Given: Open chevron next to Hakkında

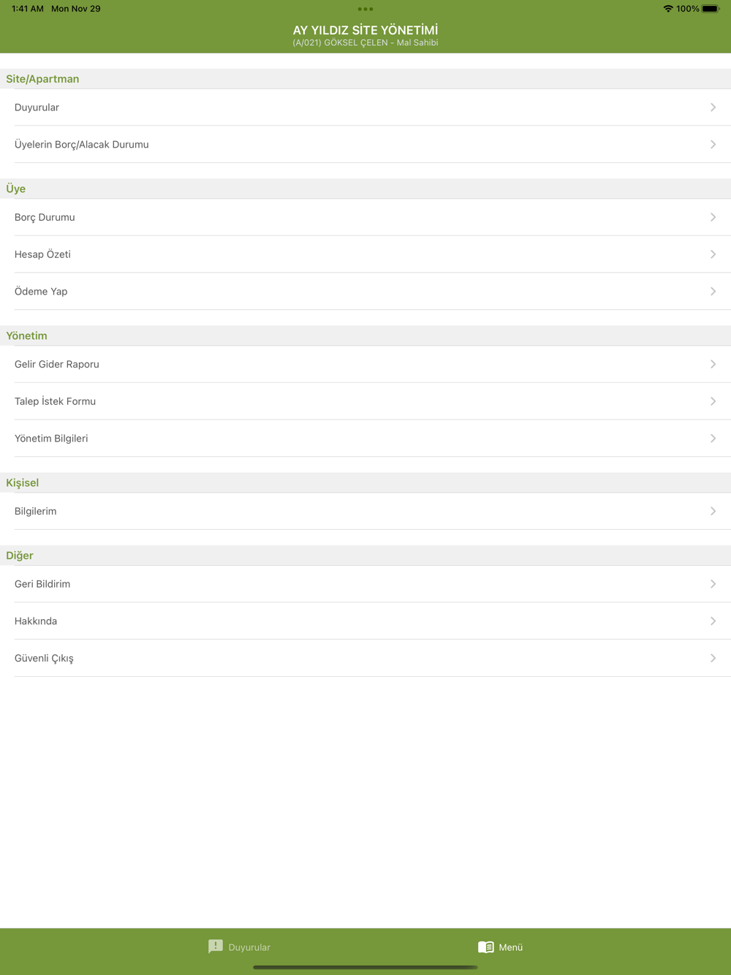Looking at the screenshot, I should coord(713,621).
